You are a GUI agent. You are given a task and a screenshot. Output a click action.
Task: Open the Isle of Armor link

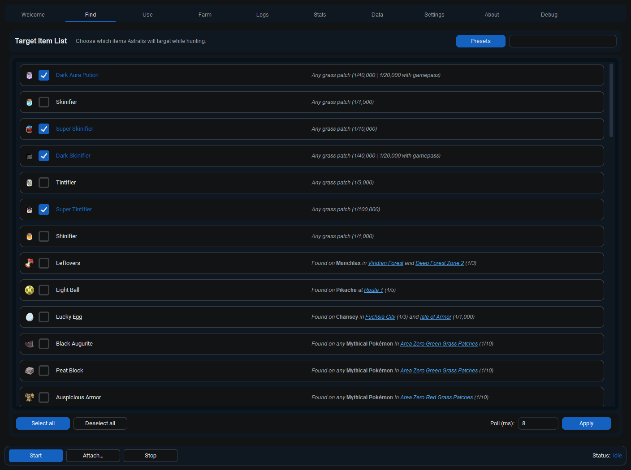click(436, 317)
